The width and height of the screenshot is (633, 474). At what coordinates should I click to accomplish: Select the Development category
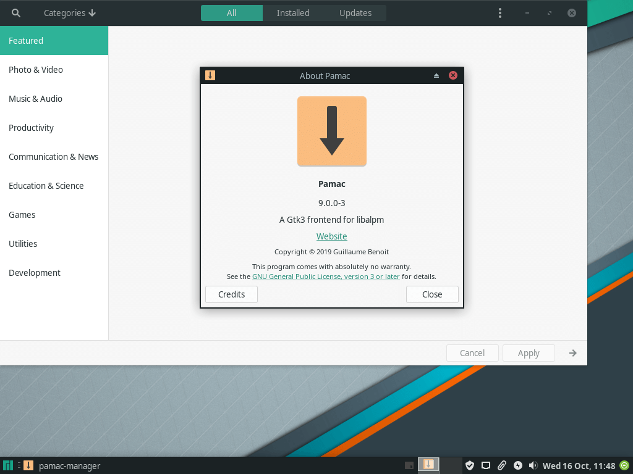pos(54,273)
